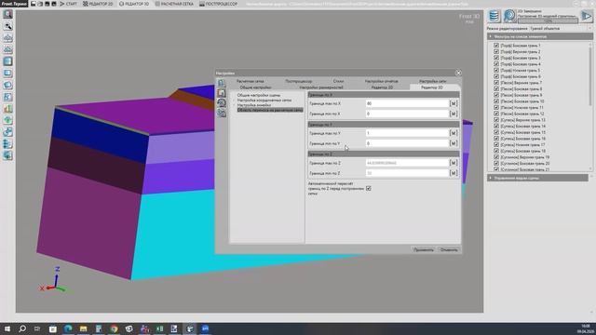
Task: Click fourth icon in settings dialog sidebar
Action: tap(222, 113)
